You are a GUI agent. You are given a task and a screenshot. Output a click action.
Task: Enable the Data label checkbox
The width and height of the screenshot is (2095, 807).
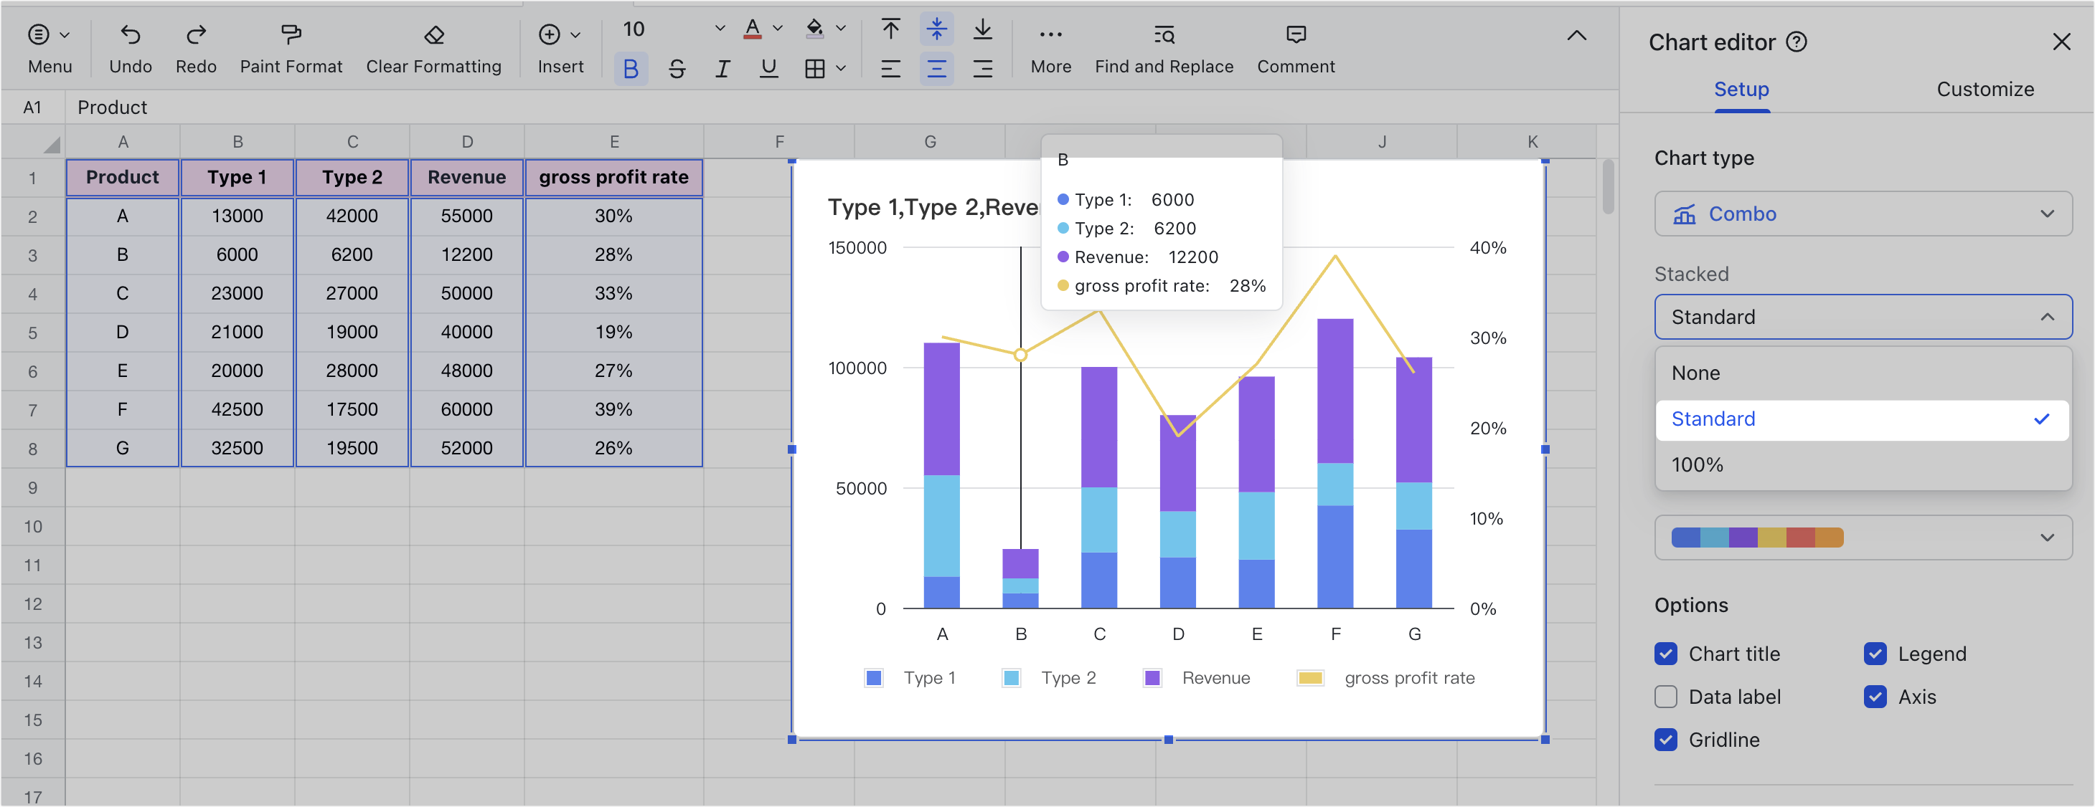tap(1665, 697)
